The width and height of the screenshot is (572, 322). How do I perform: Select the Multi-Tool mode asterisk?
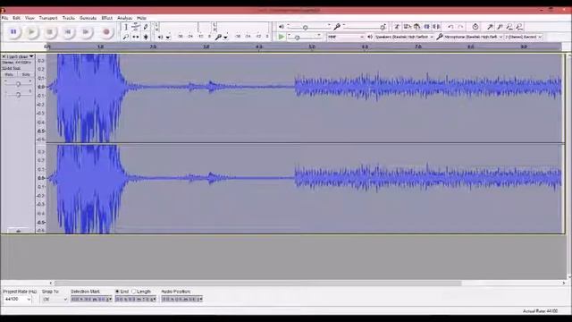point(146,37)
